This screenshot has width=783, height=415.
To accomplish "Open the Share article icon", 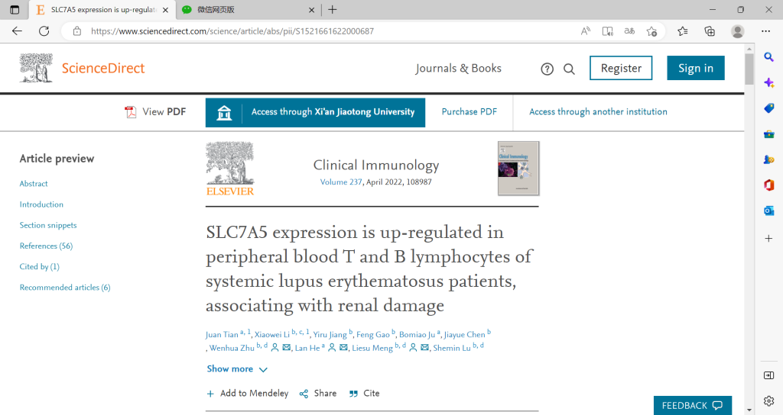I will tap(304, 394).
